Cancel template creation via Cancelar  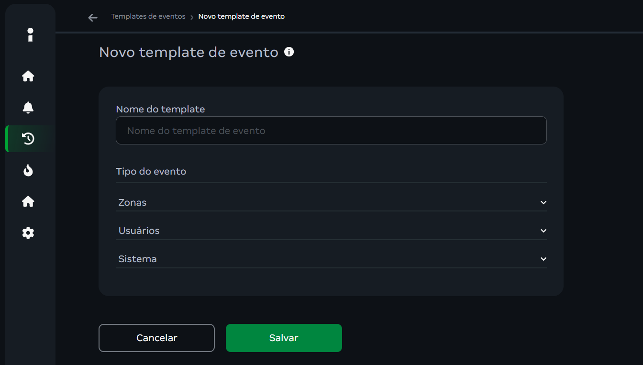156,338
